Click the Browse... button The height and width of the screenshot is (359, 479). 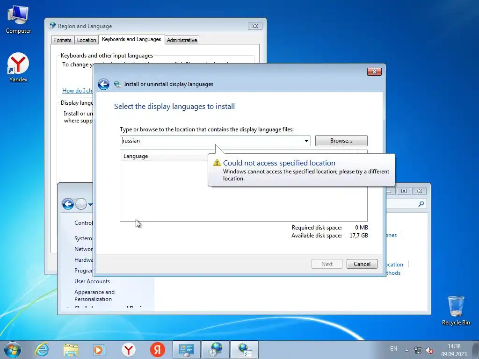pyautogui.click(x=341, y=141)
